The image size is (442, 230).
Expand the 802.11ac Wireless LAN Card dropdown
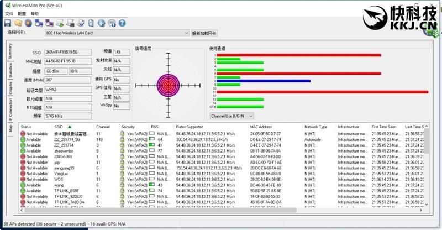click(186, 33)
